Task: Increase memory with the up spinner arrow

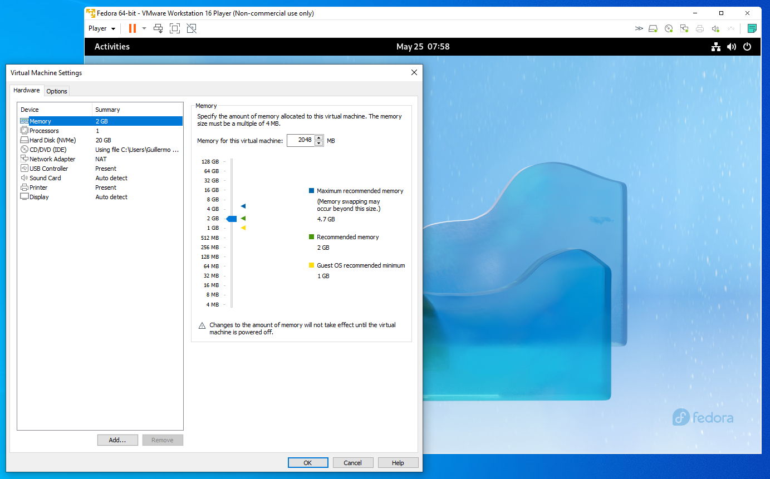Action: 319,137
